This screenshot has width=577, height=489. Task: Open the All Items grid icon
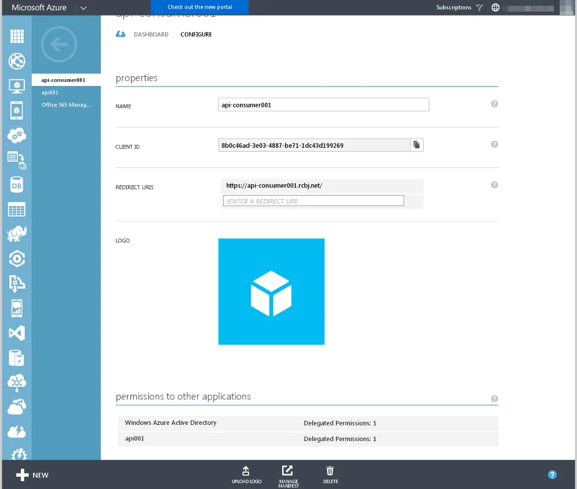tap(17, 36)
